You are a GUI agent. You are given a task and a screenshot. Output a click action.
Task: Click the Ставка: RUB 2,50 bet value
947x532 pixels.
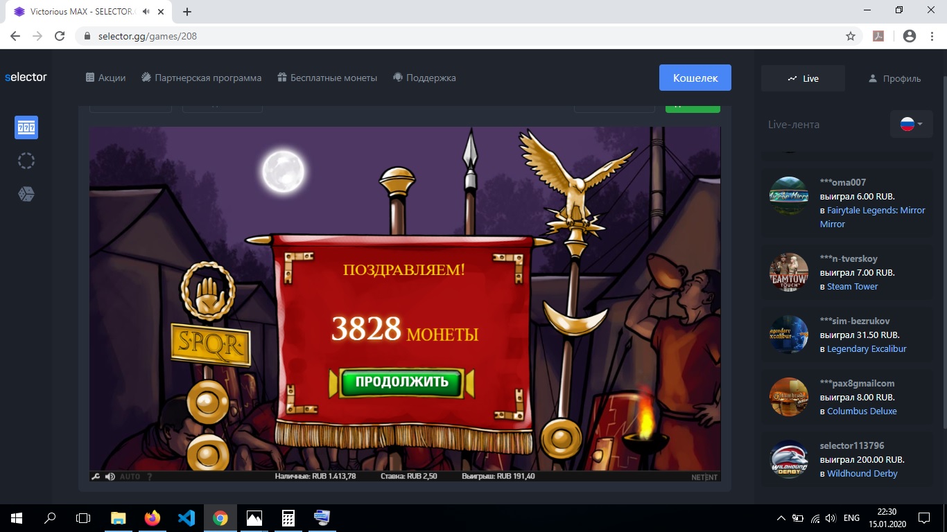click(409, 477)
